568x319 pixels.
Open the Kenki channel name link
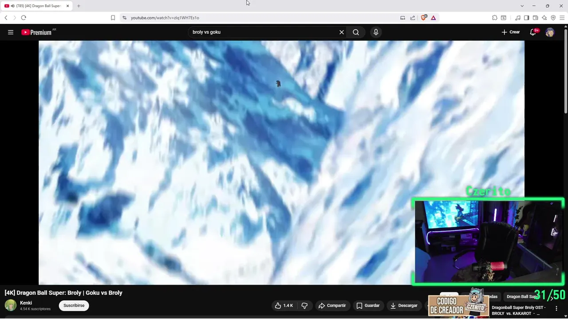coord(26,303)
